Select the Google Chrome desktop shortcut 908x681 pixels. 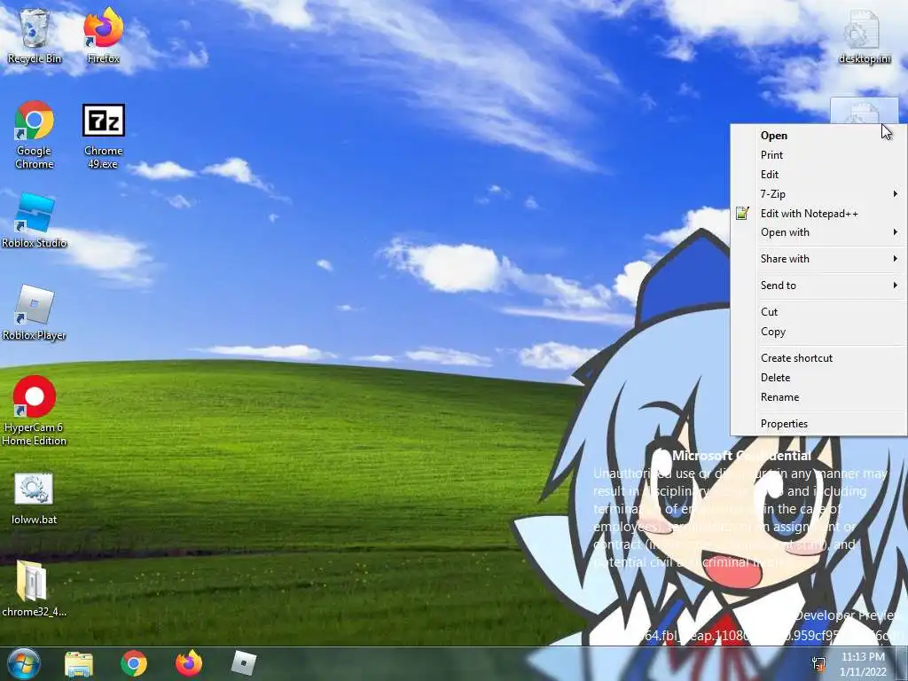click(35, 135)
